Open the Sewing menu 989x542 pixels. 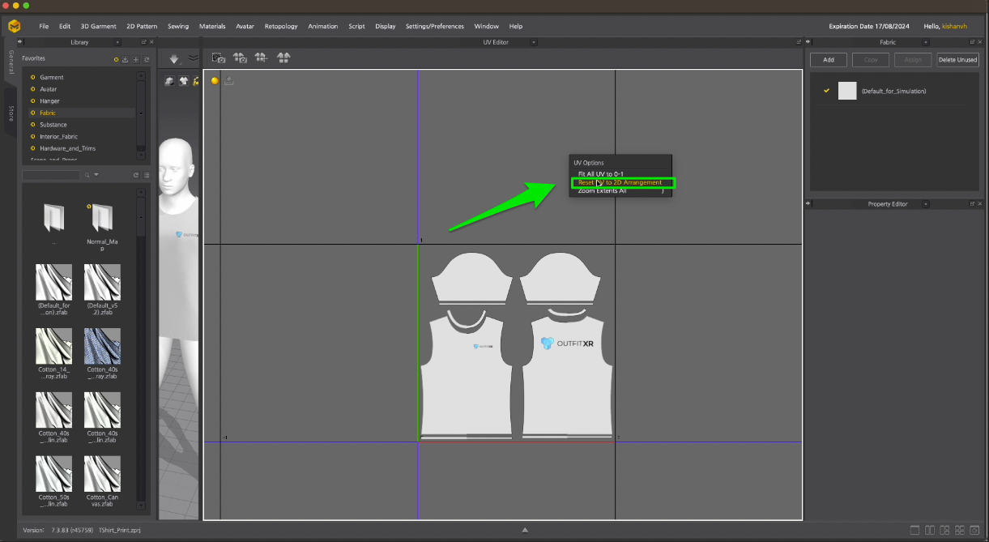pos(178,26)
